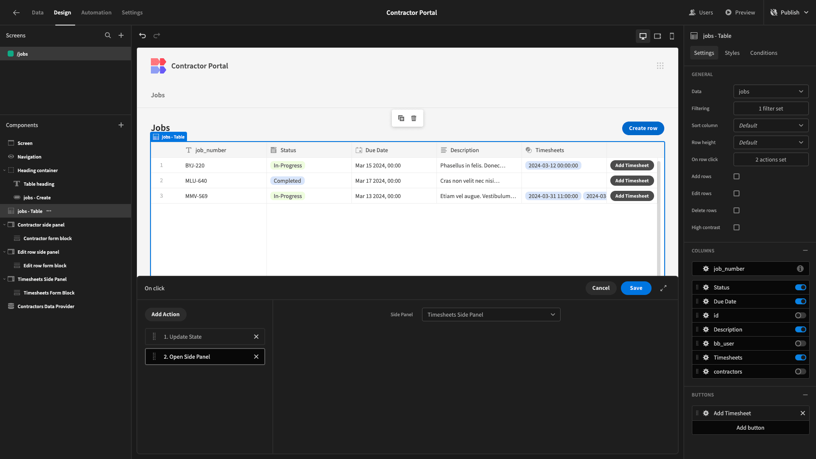816x459 pixels.
Task: Open jobs - Table more options dots
Action: [x=49, y=211]
